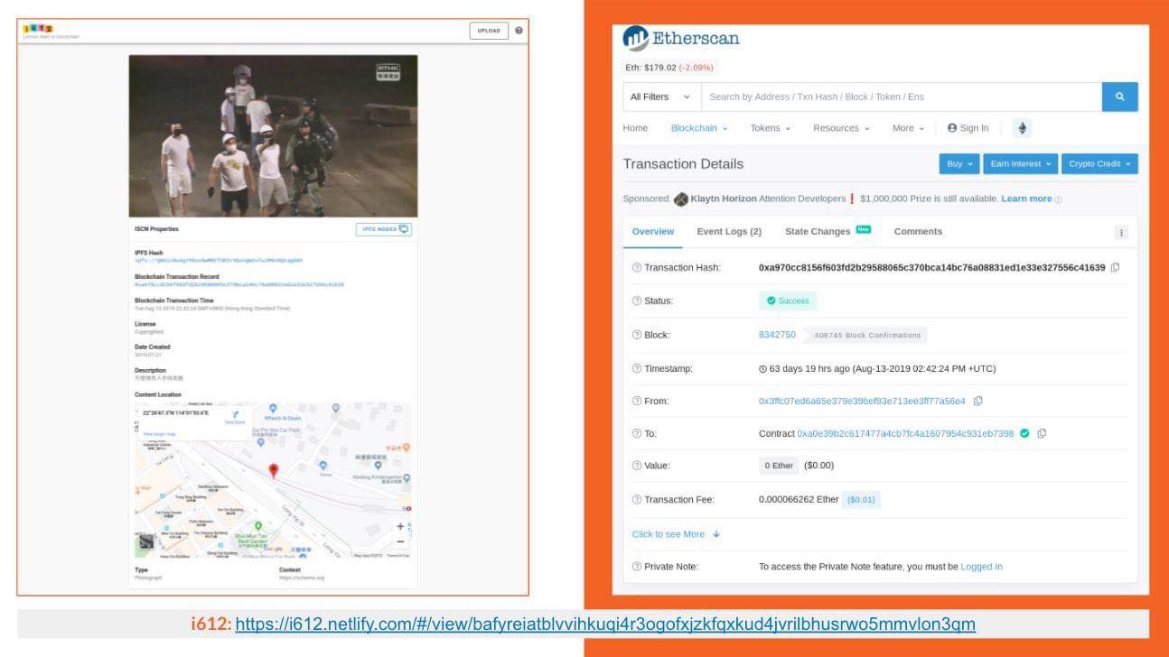Expand the Resources menu dropdown
This screenshot has width=1169, height=657.
click(842, 128)
